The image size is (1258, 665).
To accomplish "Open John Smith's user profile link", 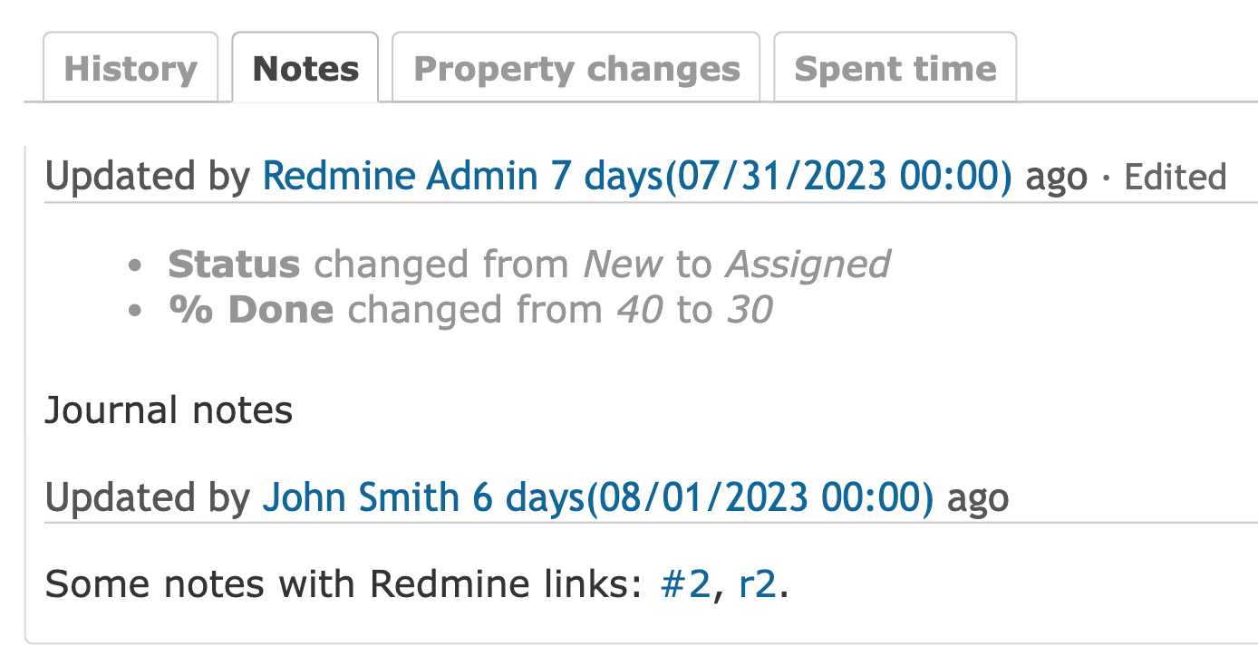I will pyautogui.click(x=360, y=497).
